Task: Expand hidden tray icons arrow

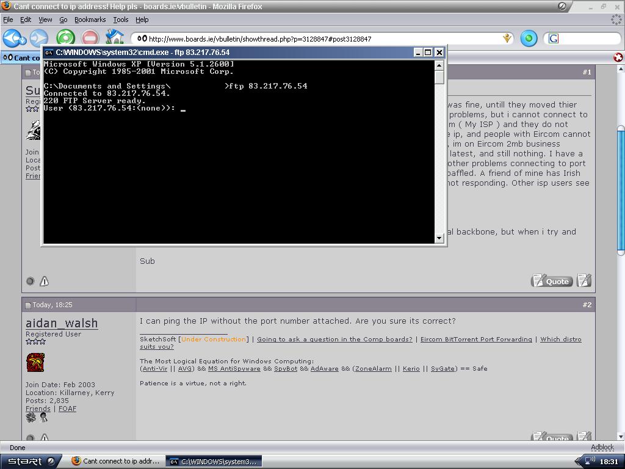Action: 578,462
